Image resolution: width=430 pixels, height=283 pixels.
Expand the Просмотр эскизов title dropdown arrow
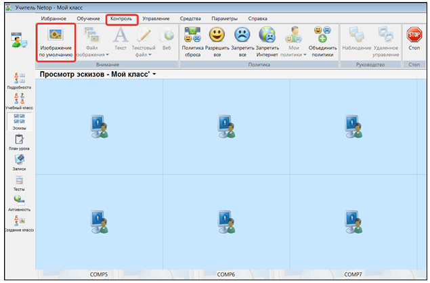click(x=154, y=73)
